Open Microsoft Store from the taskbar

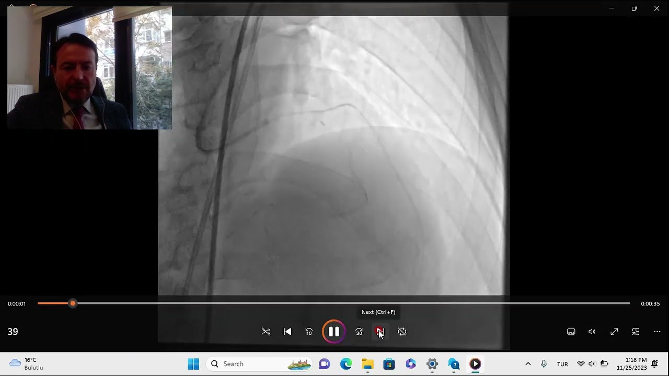click(389, 364)
